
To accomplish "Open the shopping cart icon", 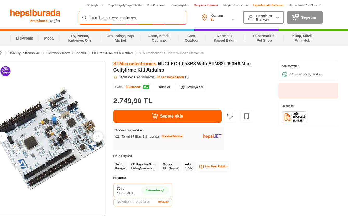I will (x=295, y=17).
